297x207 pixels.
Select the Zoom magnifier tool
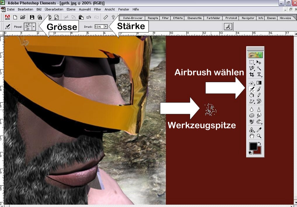pos(259,136)
